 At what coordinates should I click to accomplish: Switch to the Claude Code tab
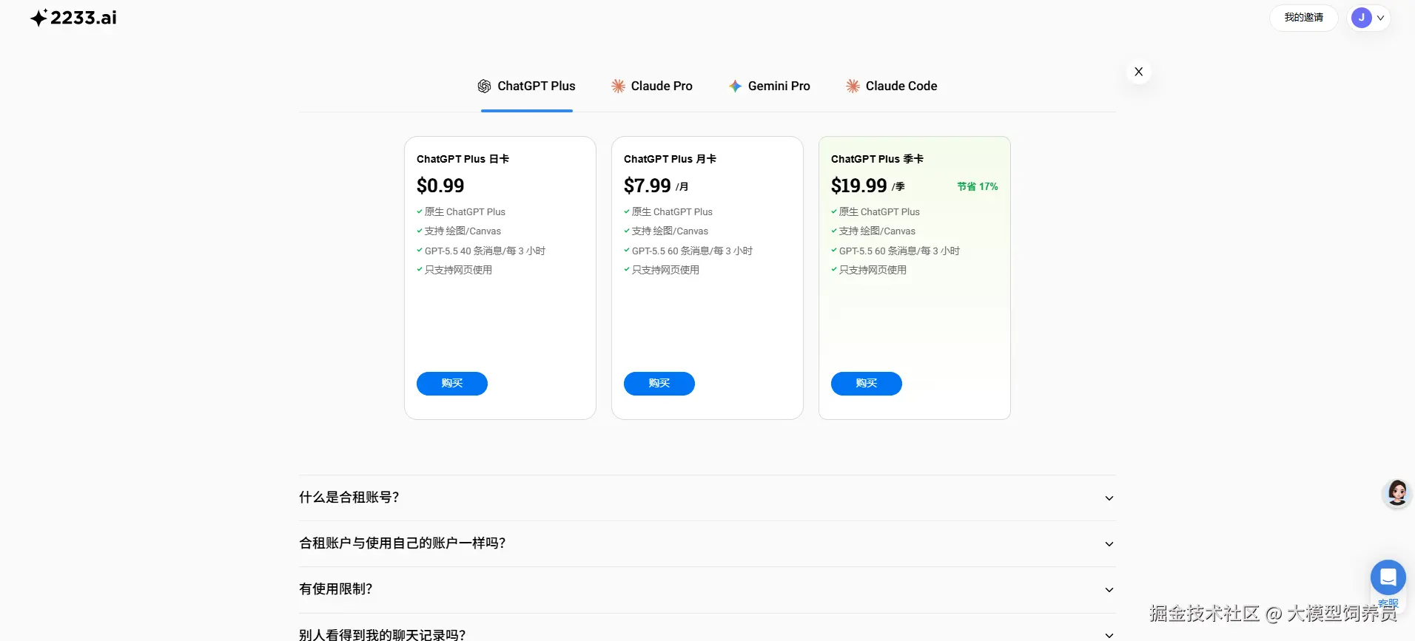tap(892, 86)
